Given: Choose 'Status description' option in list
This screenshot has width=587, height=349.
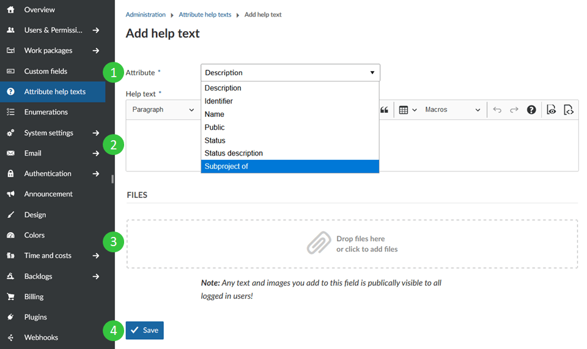Looking at the screenshot, I should tap(290, 153).
